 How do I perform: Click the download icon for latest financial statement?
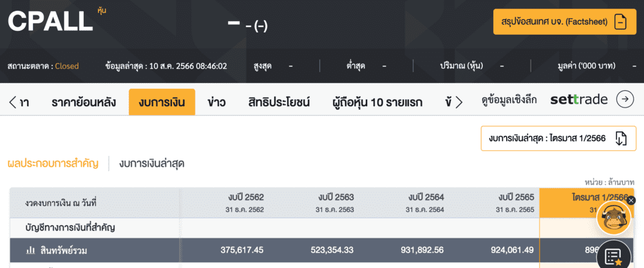click(621, 139)
